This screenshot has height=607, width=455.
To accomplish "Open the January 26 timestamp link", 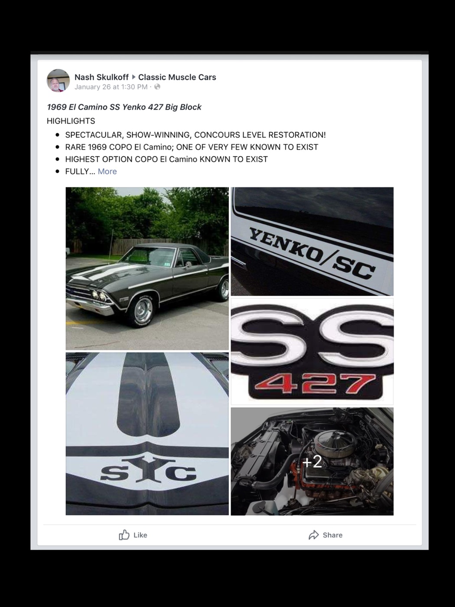I will [x=111, y=87].
